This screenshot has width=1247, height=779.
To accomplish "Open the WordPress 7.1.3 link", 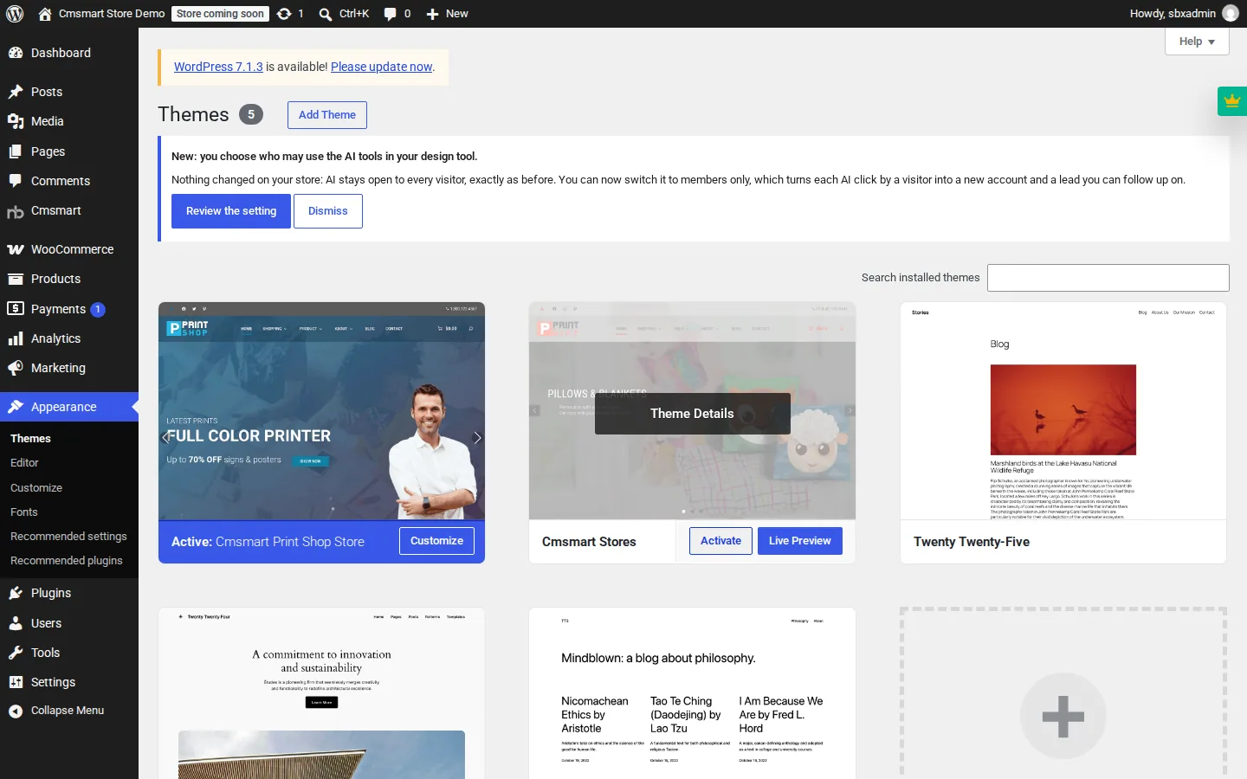I will click(x=218, y=67).
